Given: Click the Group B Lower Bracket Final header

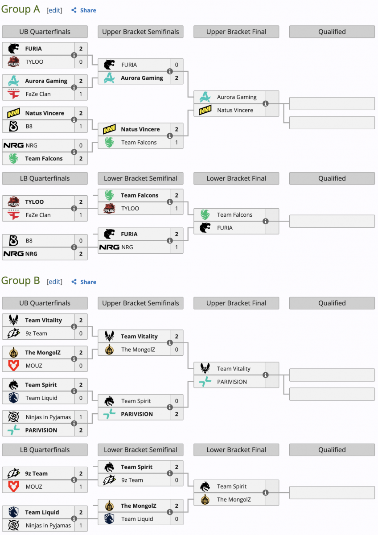Looking at the screenshot, I should 236,450.
